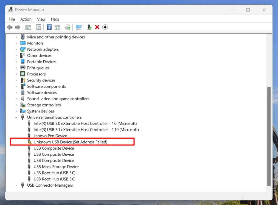Select Intel(R) USB 3.0 eXtensible Host Controller

click(85, 123)
